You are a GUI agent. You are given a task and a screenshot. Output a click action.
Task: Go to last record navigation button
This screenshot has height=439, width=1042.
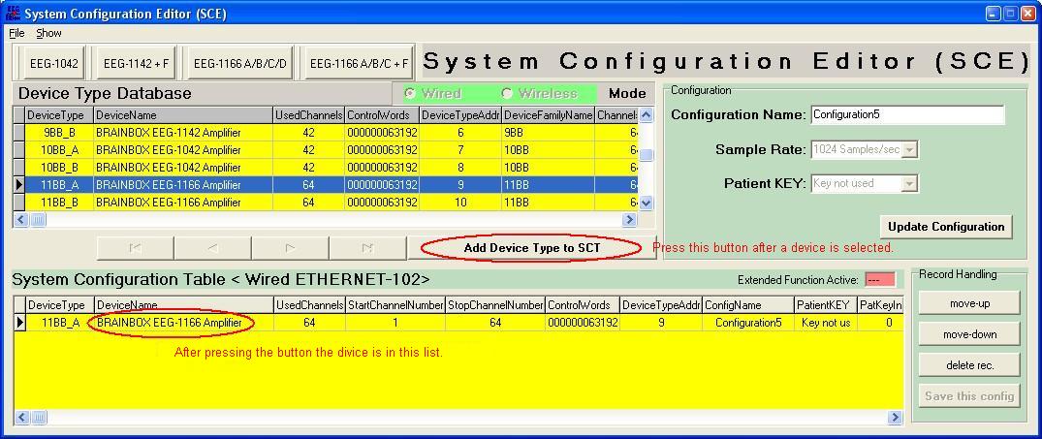point(367,248)
